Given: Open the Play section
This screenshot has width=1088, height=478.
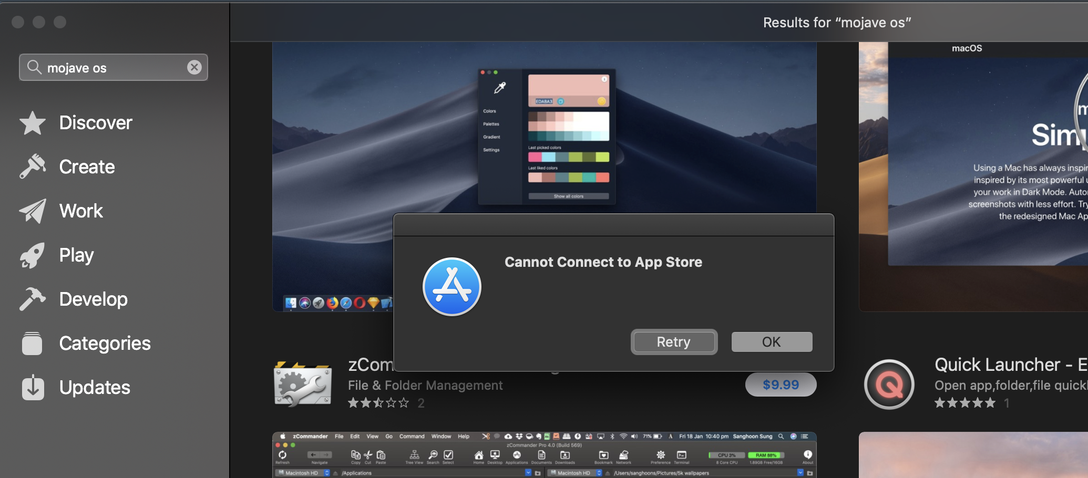Looking at the screenshot, I should [57, 255].
